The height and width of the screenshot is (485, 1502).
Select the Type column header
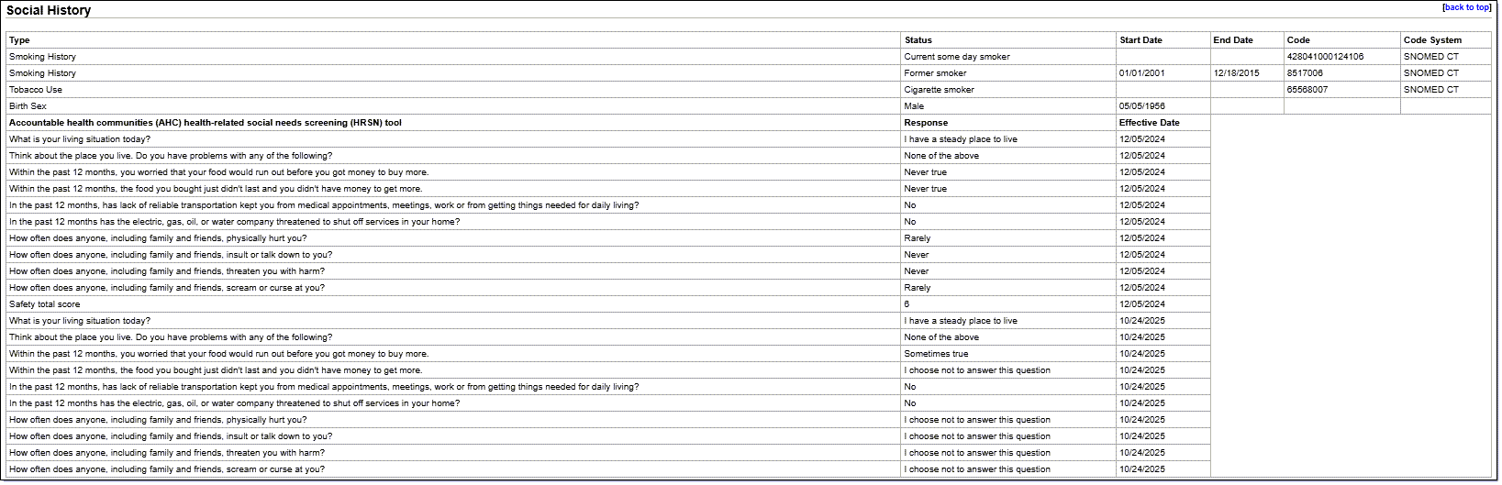pos(19,40)
